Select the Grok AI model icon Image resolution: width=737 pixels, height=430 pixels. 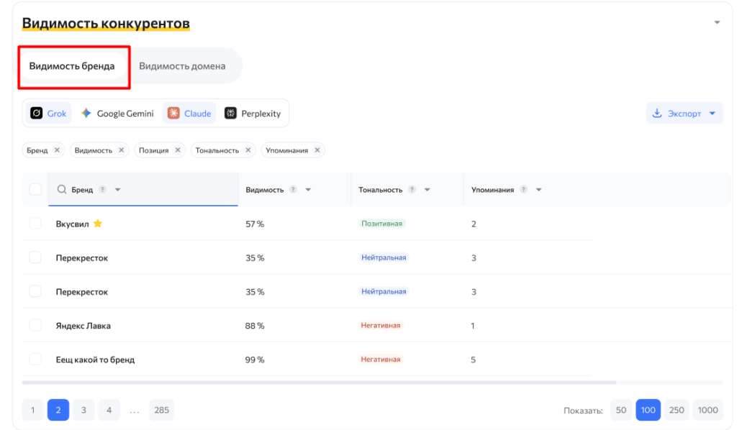[37, 113]
